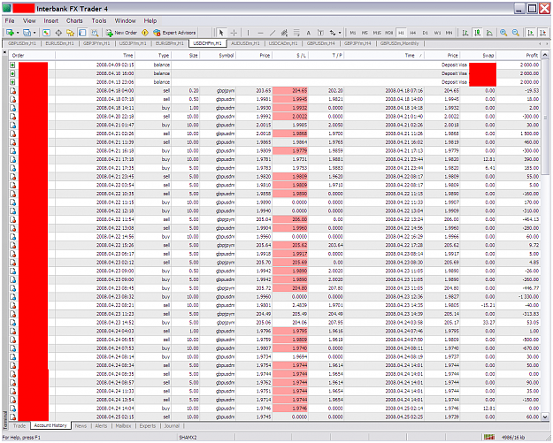Zoom out on the chart

(516, 33)
